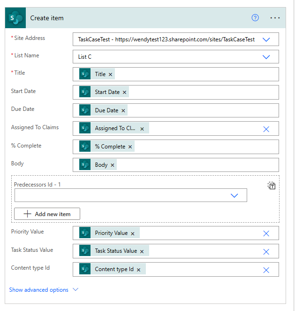
Task: Select the Start Date dynamic token
Action: point(104,92)
